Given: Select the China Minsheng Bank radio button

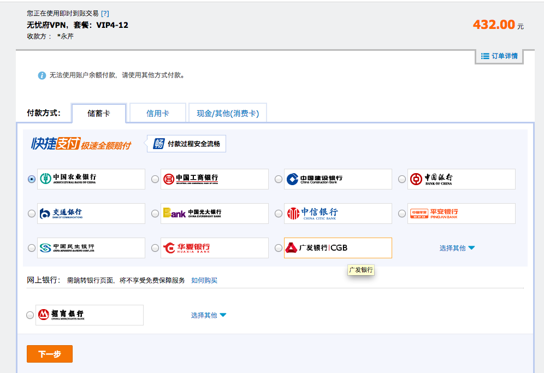Looking at the screenshot, I should pyautogui.click(x=32, y=248).
